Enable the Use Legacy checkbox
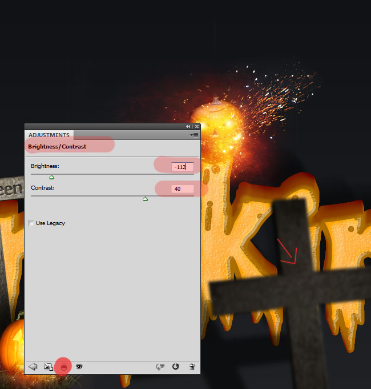Image resolution: width=371 pixels, height=389 pixels. pos(31,223)
